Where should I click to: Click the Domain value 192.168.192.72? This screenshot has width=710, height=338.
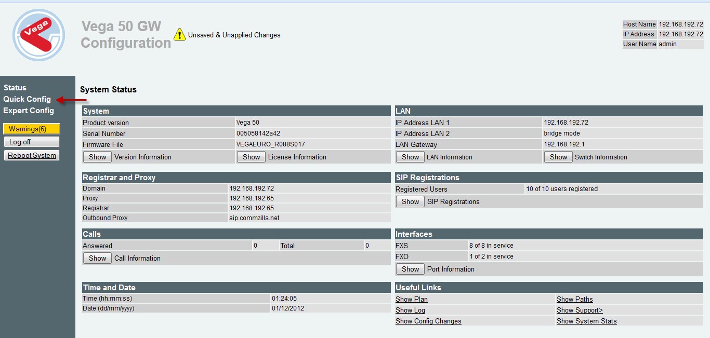[x=252, y=188]
